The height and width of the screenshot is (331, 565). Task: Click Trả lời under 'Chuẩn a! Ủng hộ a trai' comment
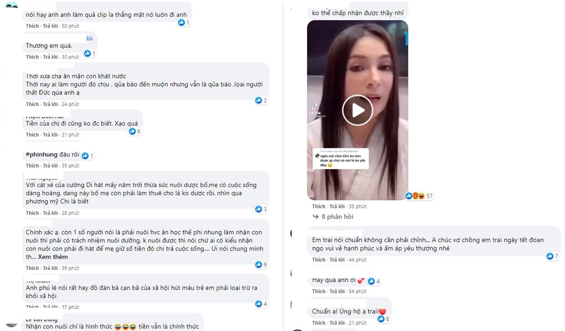(x=337, y=323)
